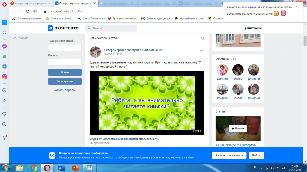
Task: Focus the VK Поиск search field
Action: tap(111, 28)
